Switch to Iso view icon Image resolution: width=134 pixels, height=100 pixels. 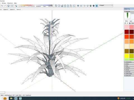pos(56,6)
